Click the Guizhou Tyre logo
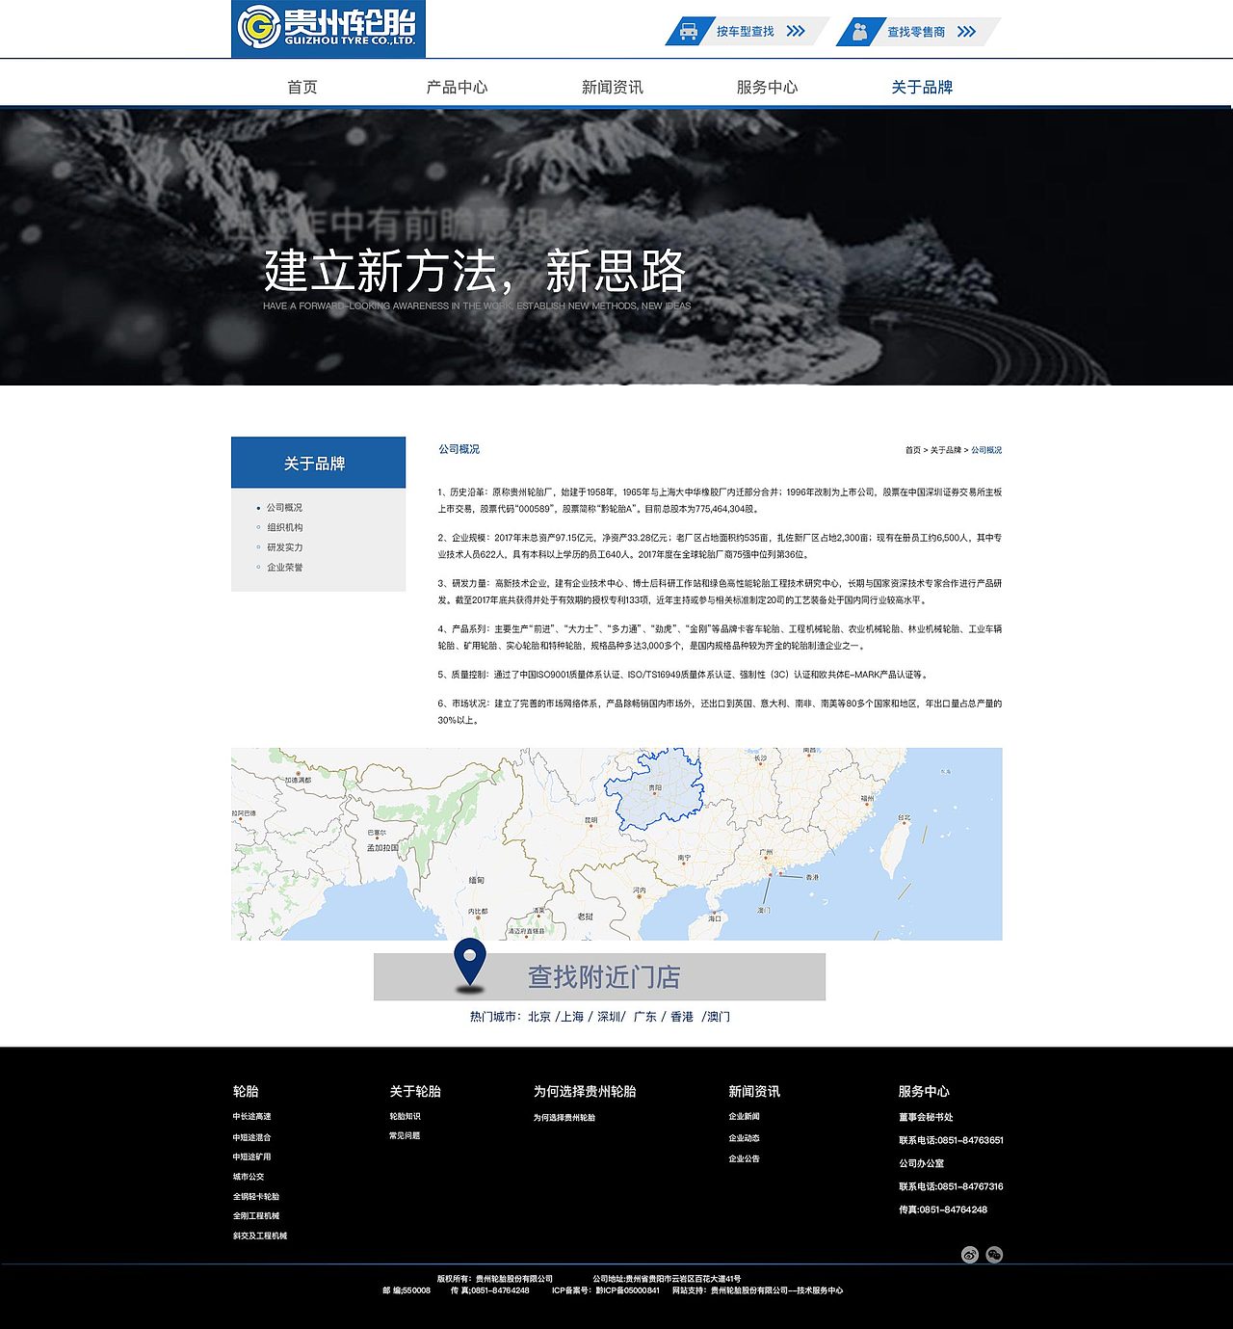Viewport: 1233px width, 1329px height. coord(328,28)
